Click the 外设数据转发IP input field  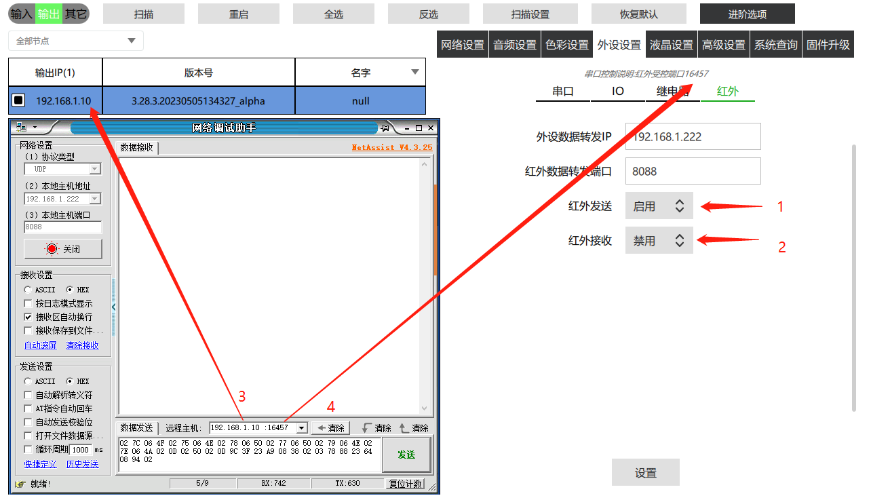[693, 136]
